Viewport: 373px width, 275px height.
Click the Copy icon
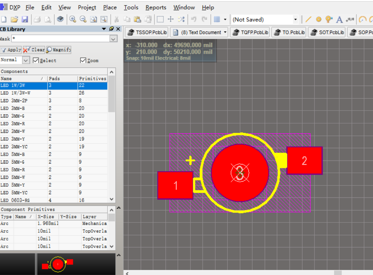click(x=127, y=20)
